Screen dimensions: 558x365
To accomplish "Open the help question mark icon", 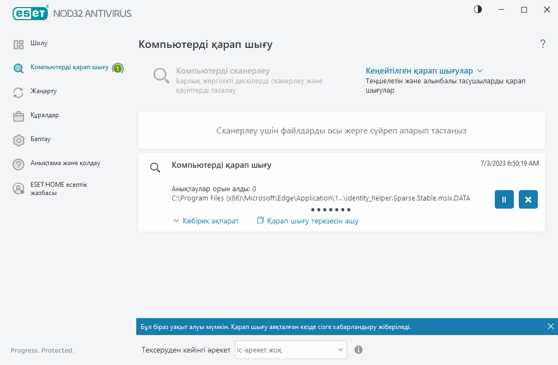I will coord(542,44).
